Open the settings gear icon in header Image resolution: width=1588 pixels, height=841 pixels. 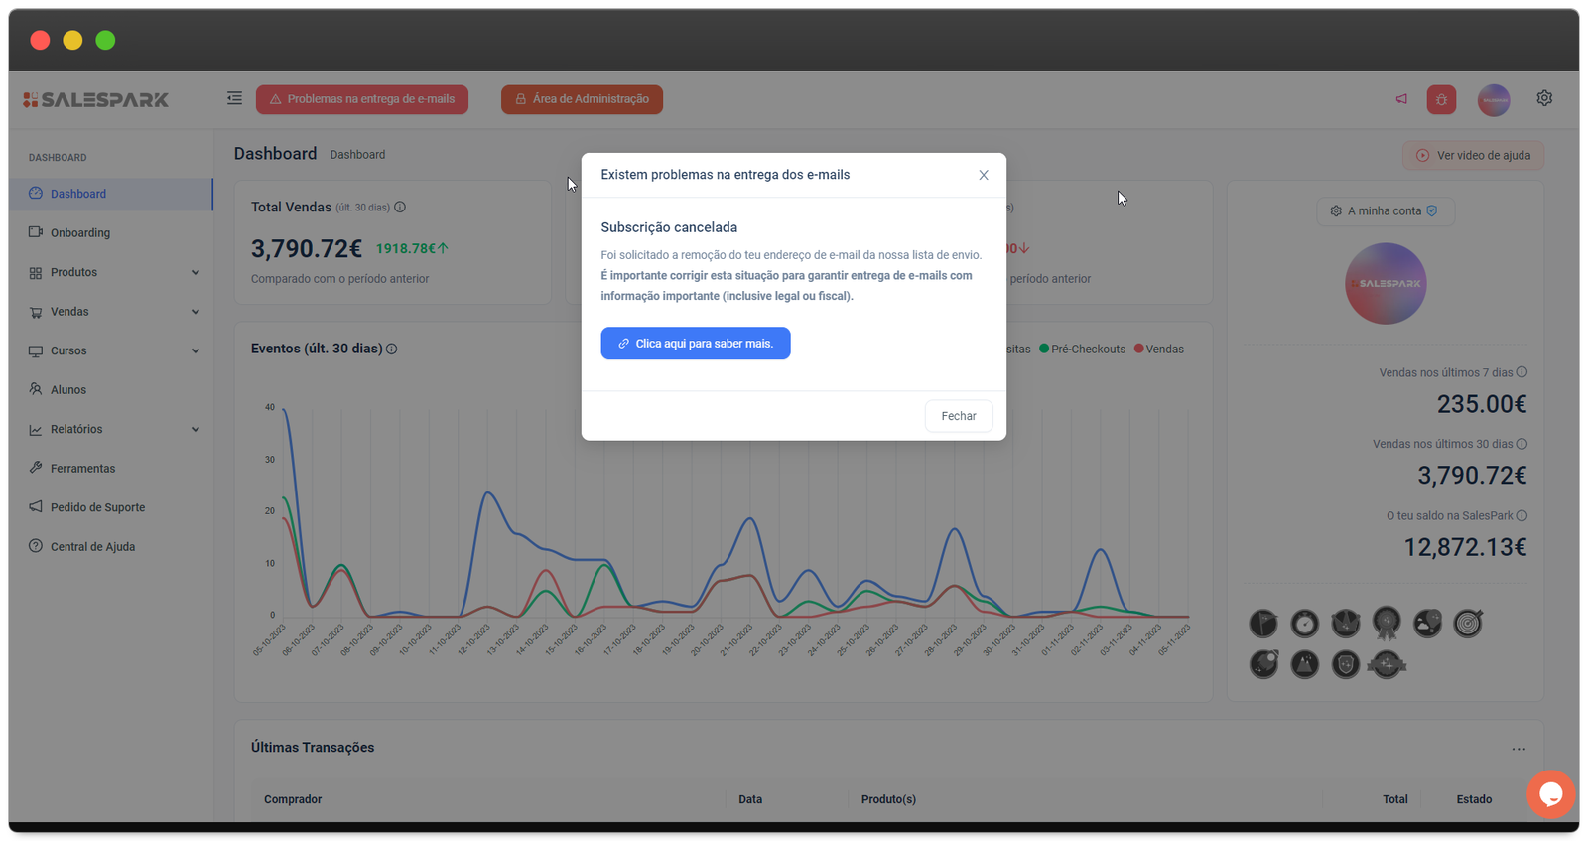point(1544,98)
